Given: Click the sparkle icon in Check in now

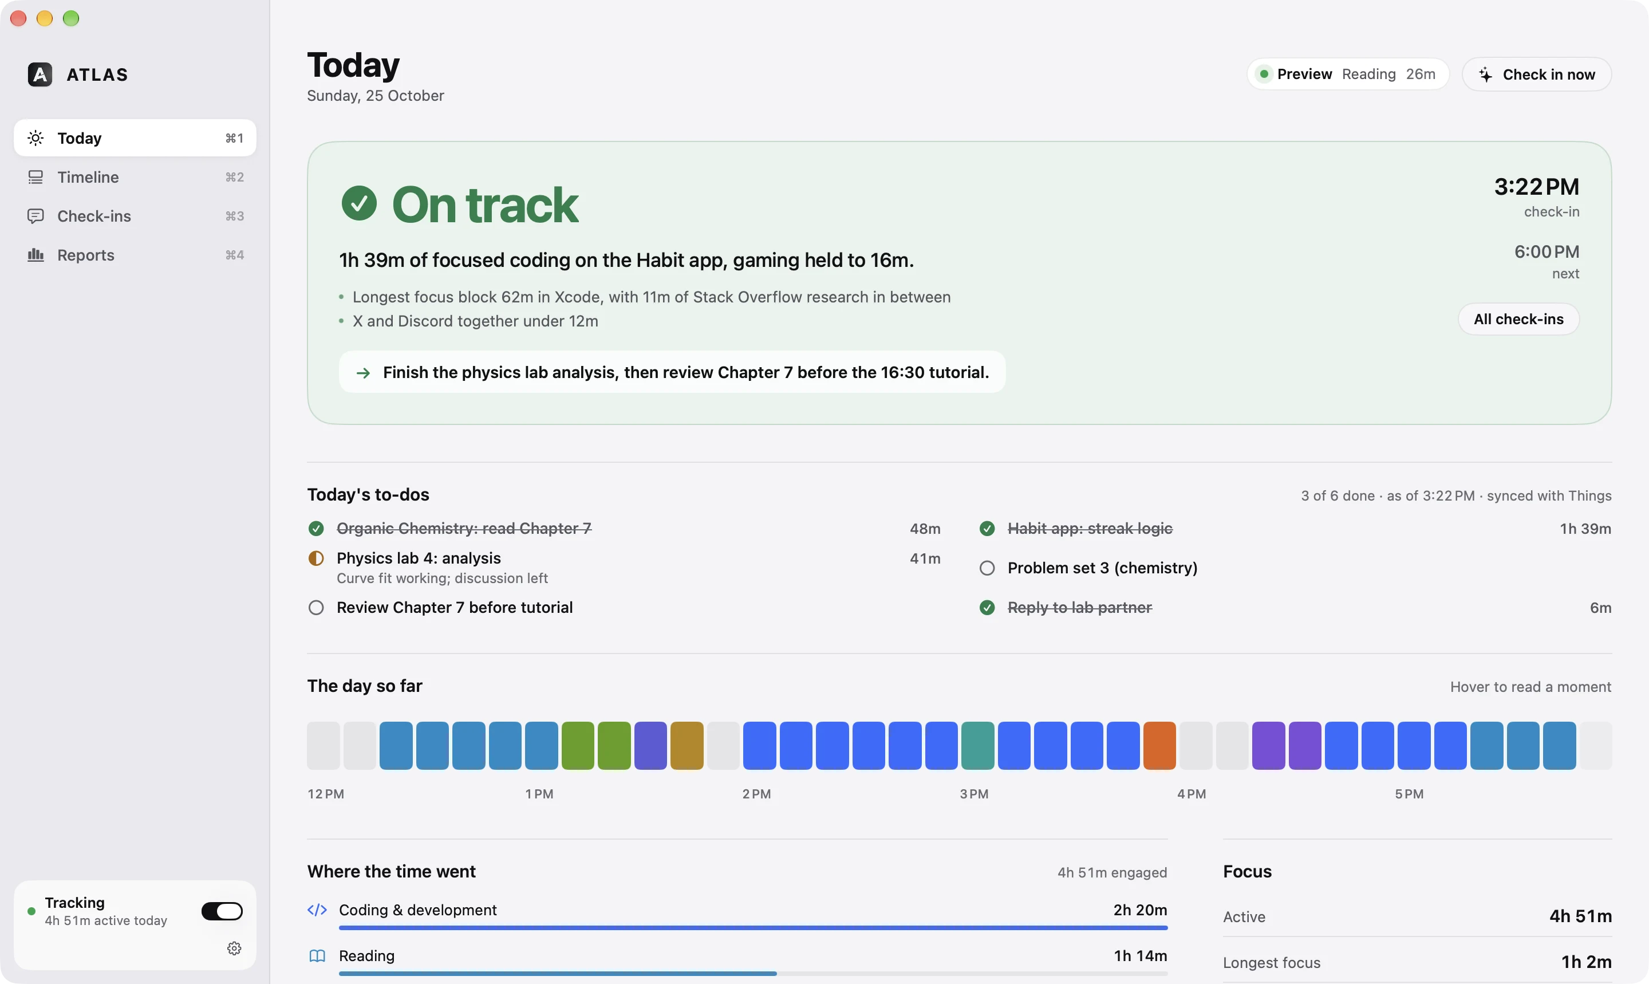Looking at the screenshot, I should [x=1486, y=74].
